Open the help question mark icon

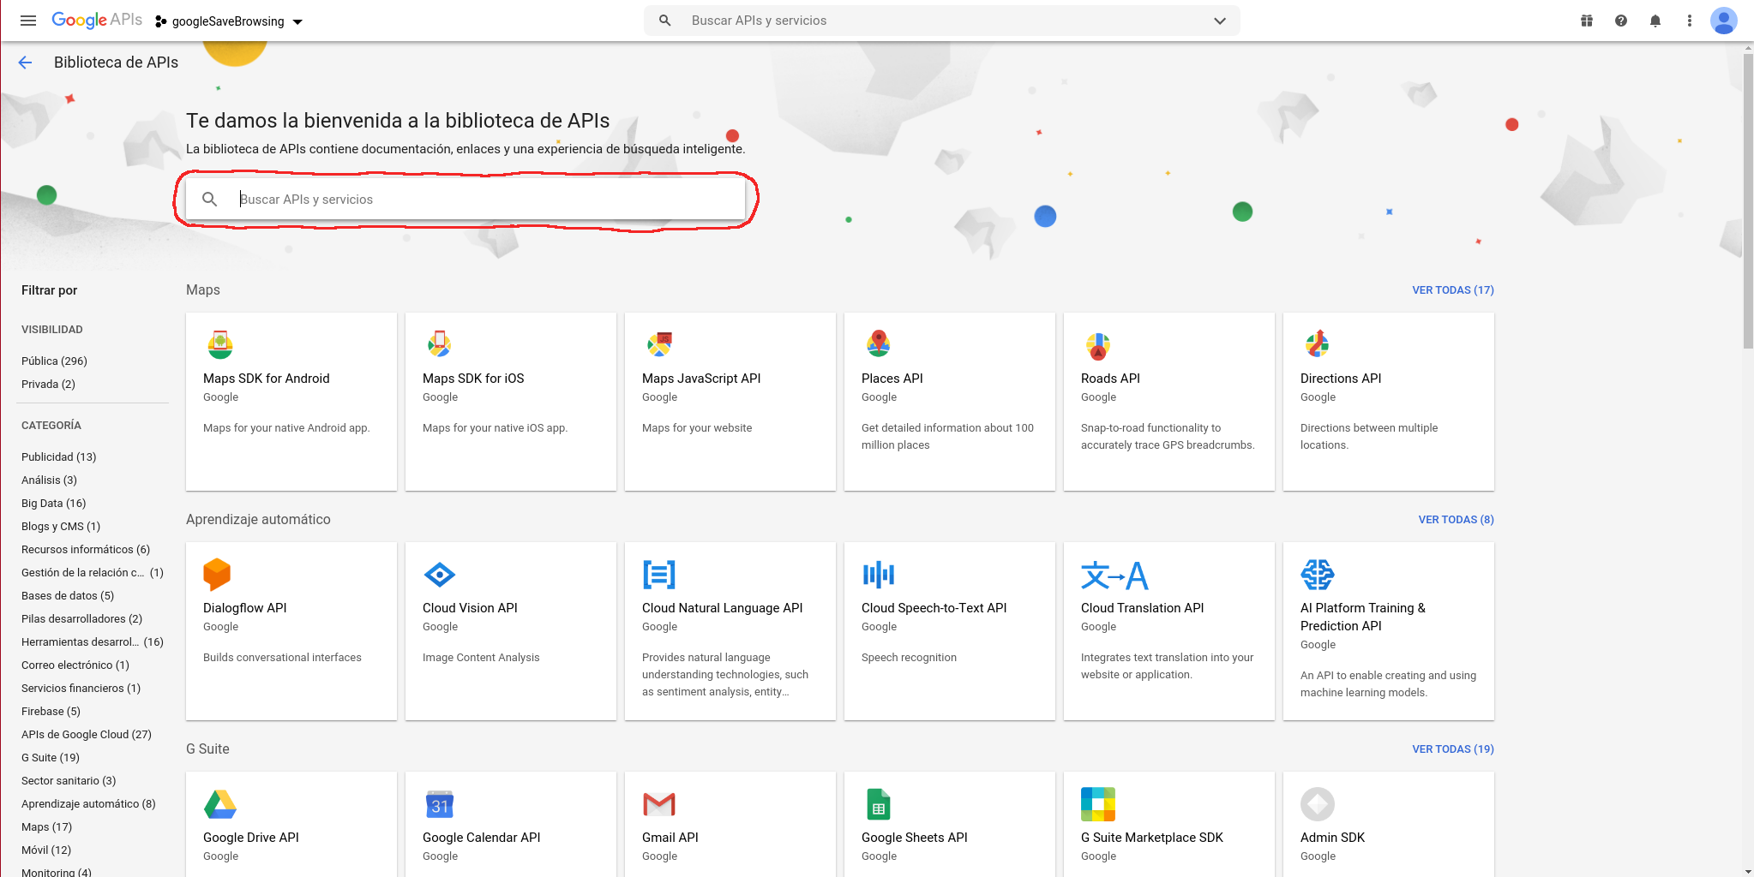coord(1621,21)
